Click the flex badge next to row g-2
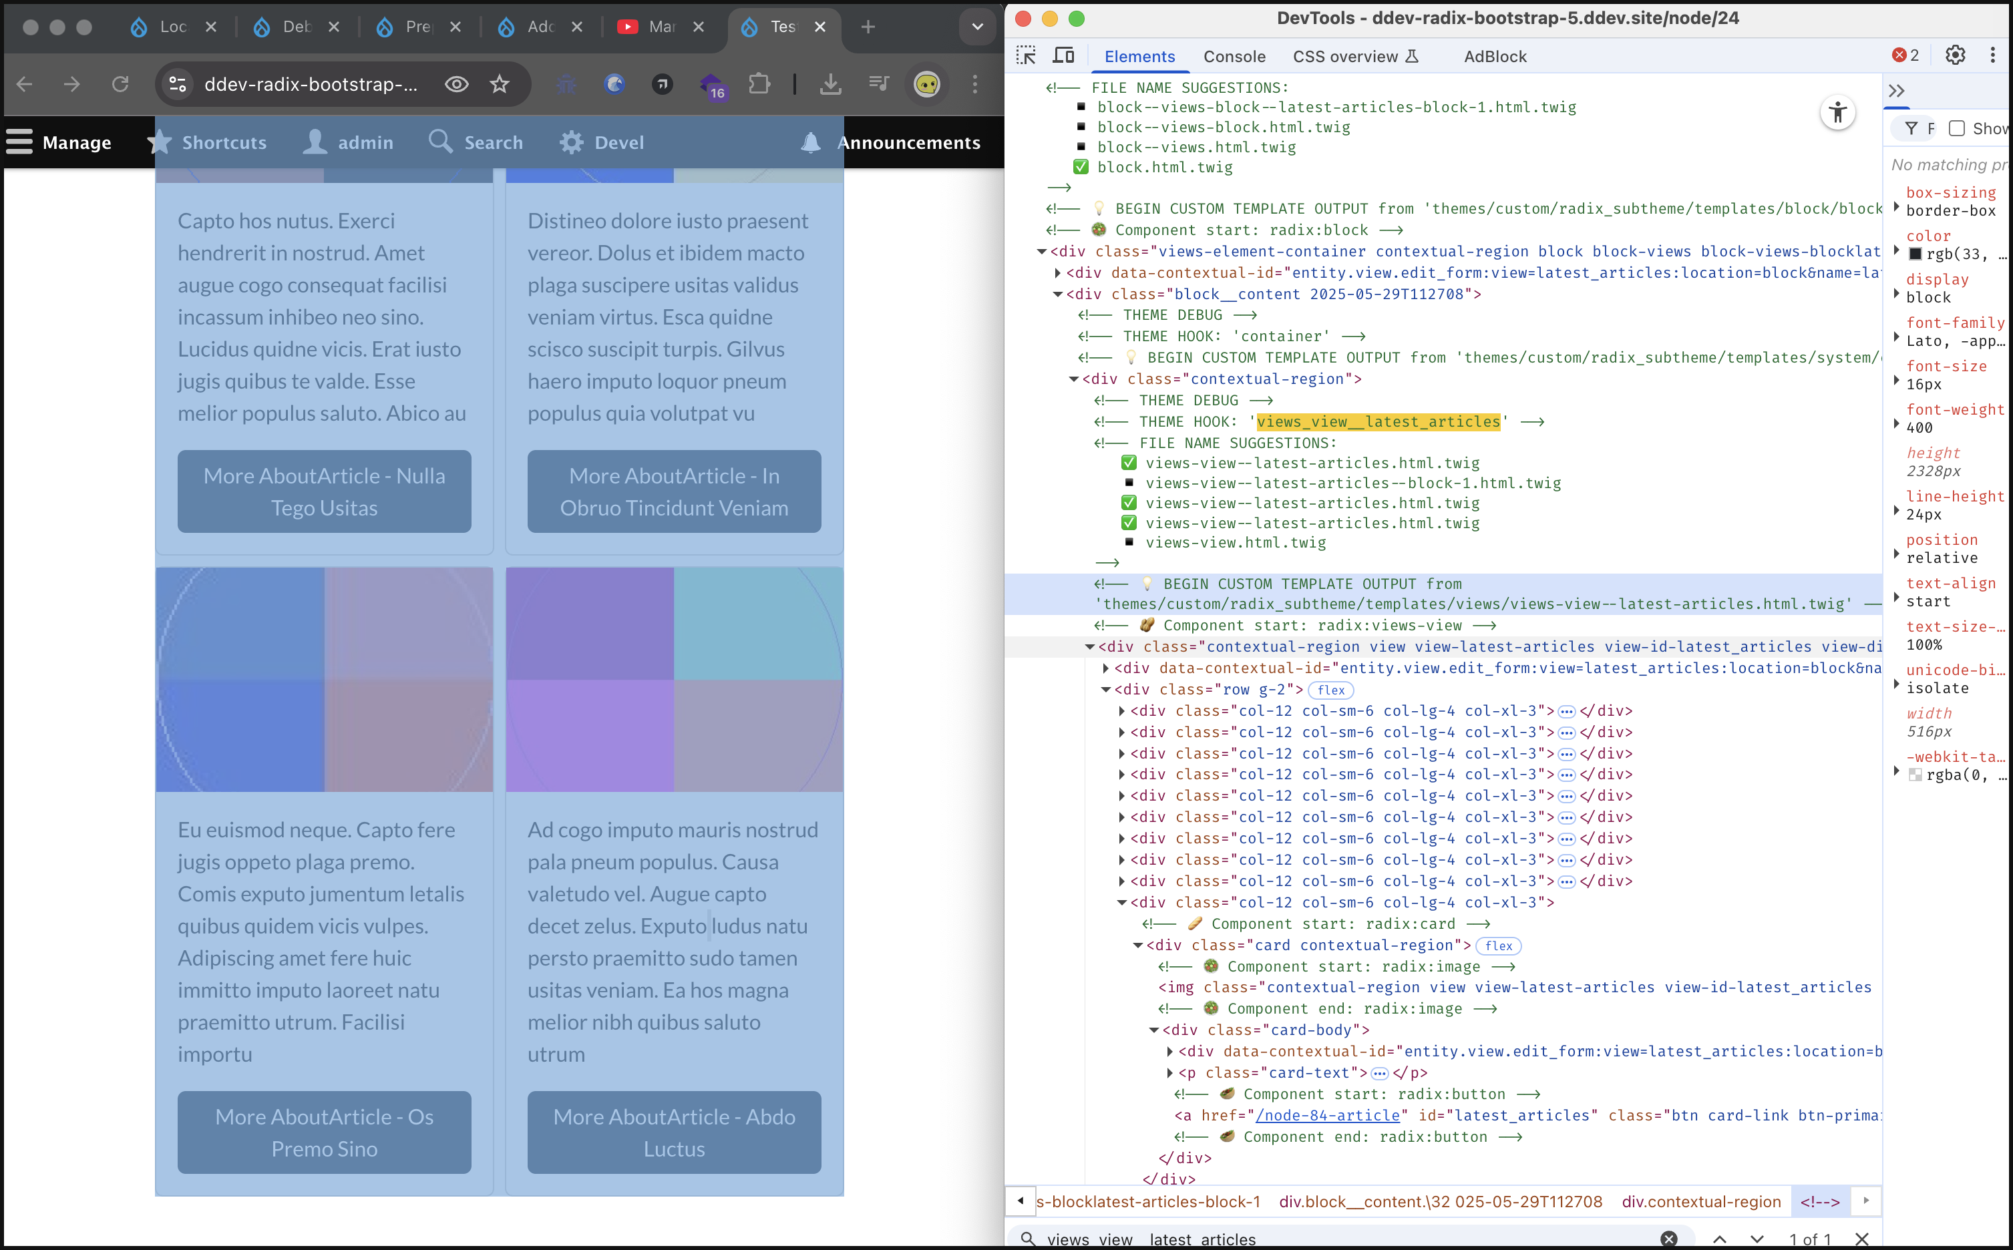Screen dimensions: 2013x1250 click(x=1330, y=690)
